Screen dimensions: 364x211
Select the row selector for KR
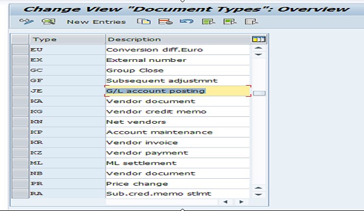click(20, 142)
